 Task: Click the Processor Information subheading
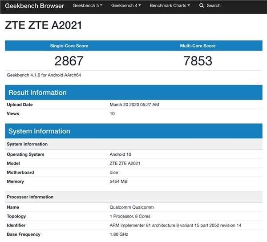pos(30,197)
